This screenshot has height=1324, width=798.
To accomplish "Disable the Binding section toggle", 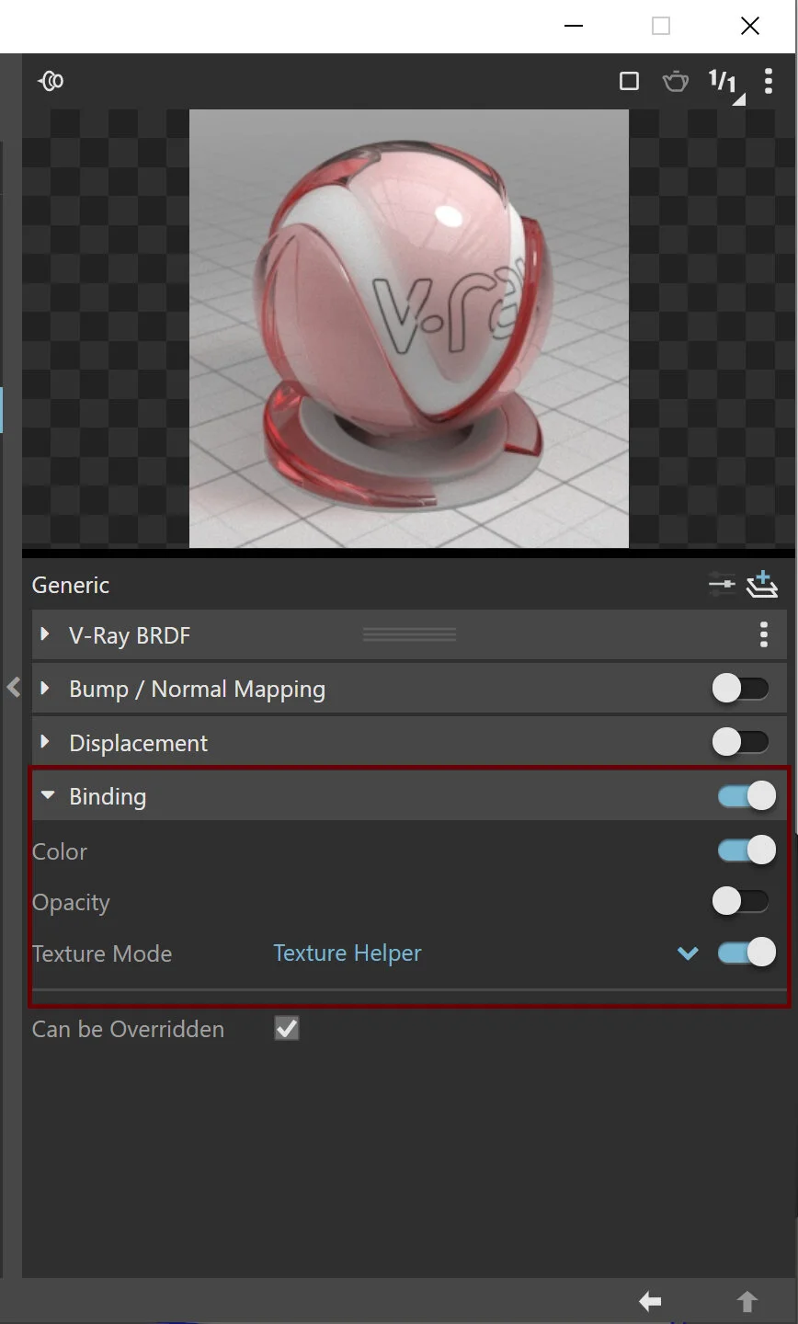I will click(745, 795).
